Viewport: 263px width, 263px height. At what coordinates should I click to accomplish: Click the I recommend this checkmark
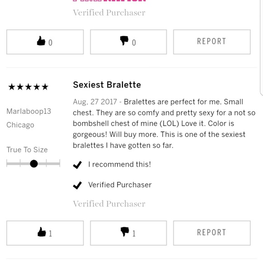tap(78, 165)
